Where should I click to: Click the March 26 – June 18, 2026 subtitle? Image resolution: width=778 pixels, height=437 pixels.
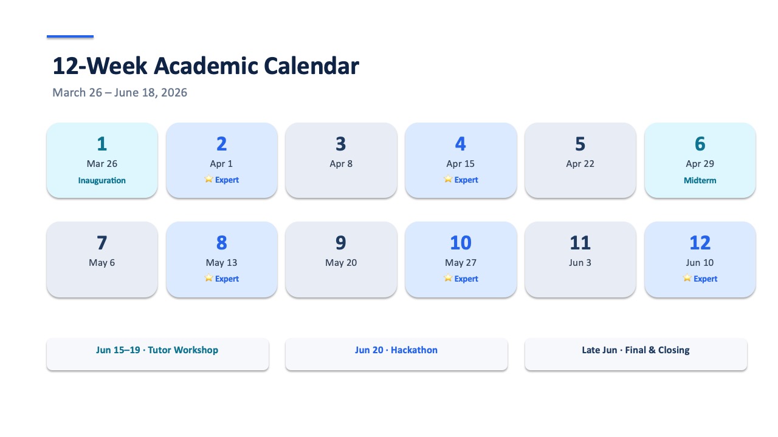(120, 93)
